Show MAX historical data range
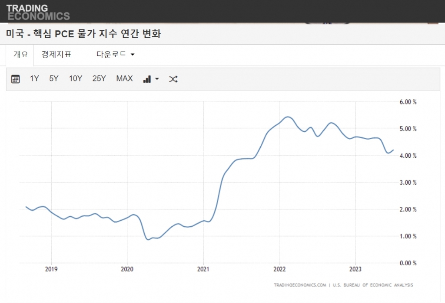 point(124,78)
